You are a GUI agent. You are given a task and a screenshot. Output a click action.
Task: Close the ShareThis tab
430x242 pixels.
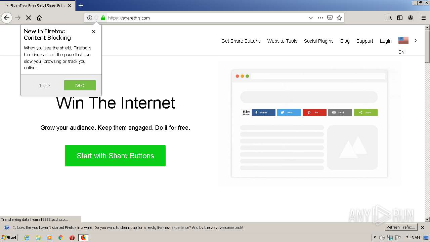coord(70,6)
